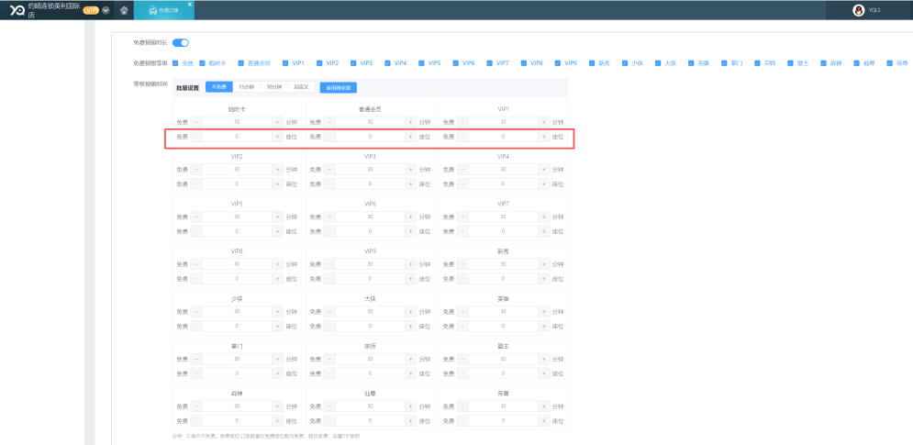Click the 免费预留等级 label
The image size is (913, 445).
[150, 63]
